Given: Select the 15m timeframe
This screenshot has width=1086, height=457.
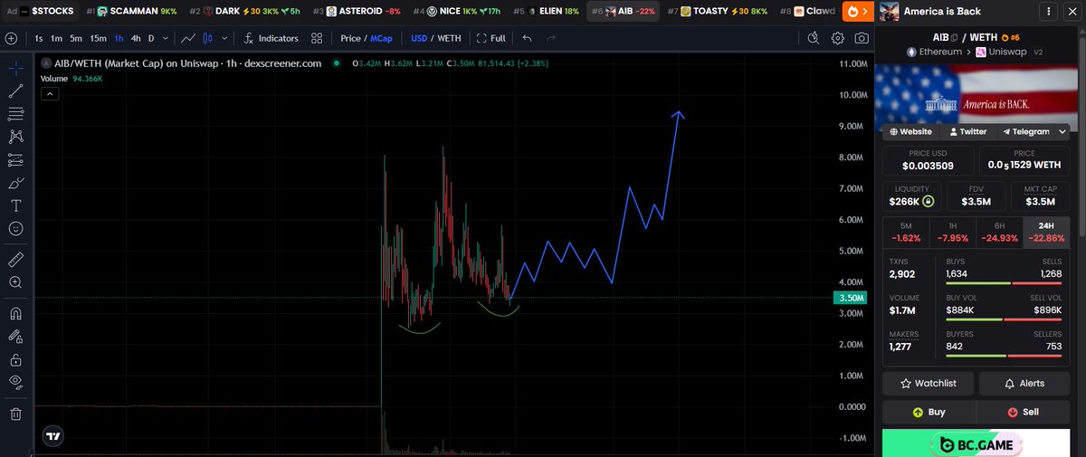Looking at the screenshot, I should (99, 39).
